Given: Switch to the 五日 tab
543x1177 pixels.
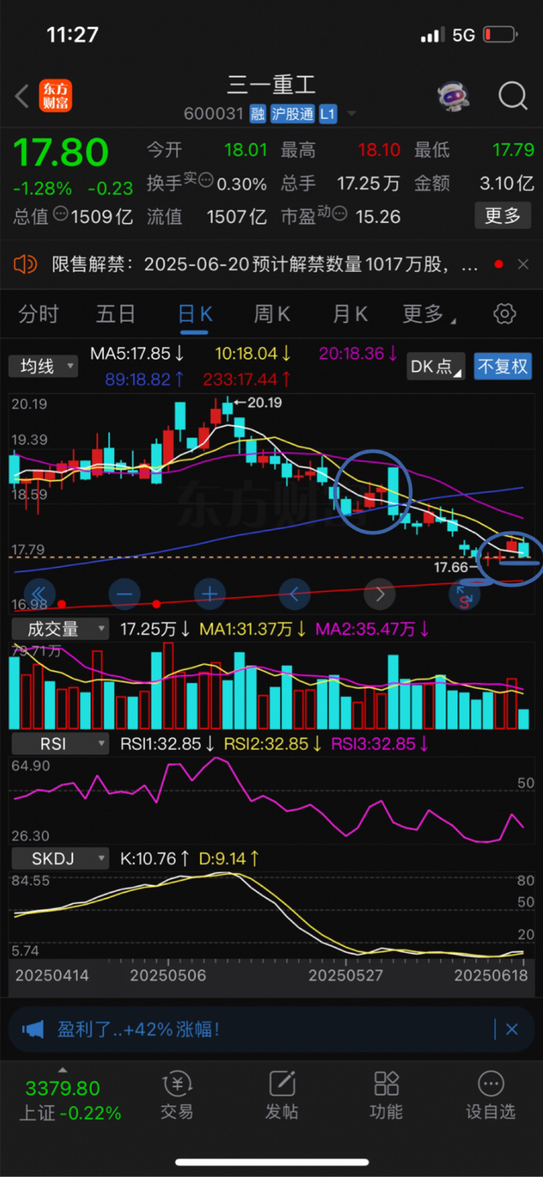Looking at the screenshot, I should pyautogui.click(x=115, y=313).
